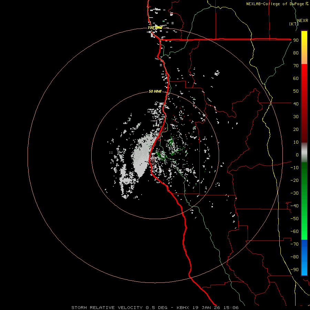Viewport: 310px width, 310px height.
Task: Click the 0 value on velocity scale
Action: (297, 155)
